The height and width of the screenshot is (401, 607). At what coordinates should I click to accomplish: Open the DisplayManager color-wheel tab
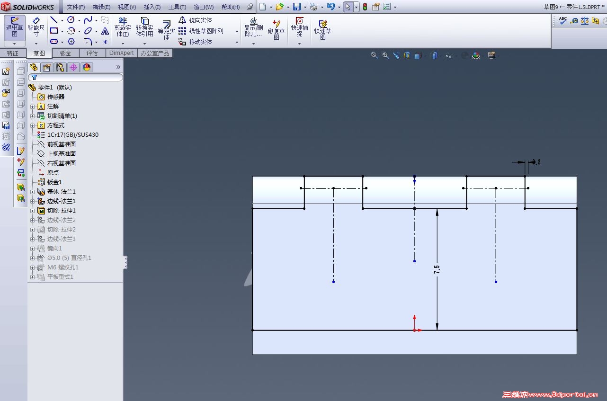87,67
